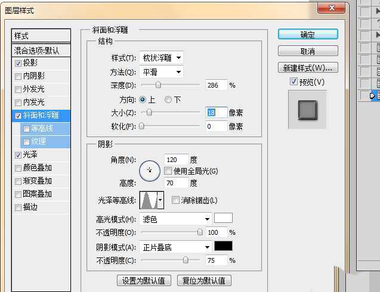This screenshot has height=292, width=380.
Task: Enable the 内阴影 inner shadow checkbox
Action: (18, 76)
